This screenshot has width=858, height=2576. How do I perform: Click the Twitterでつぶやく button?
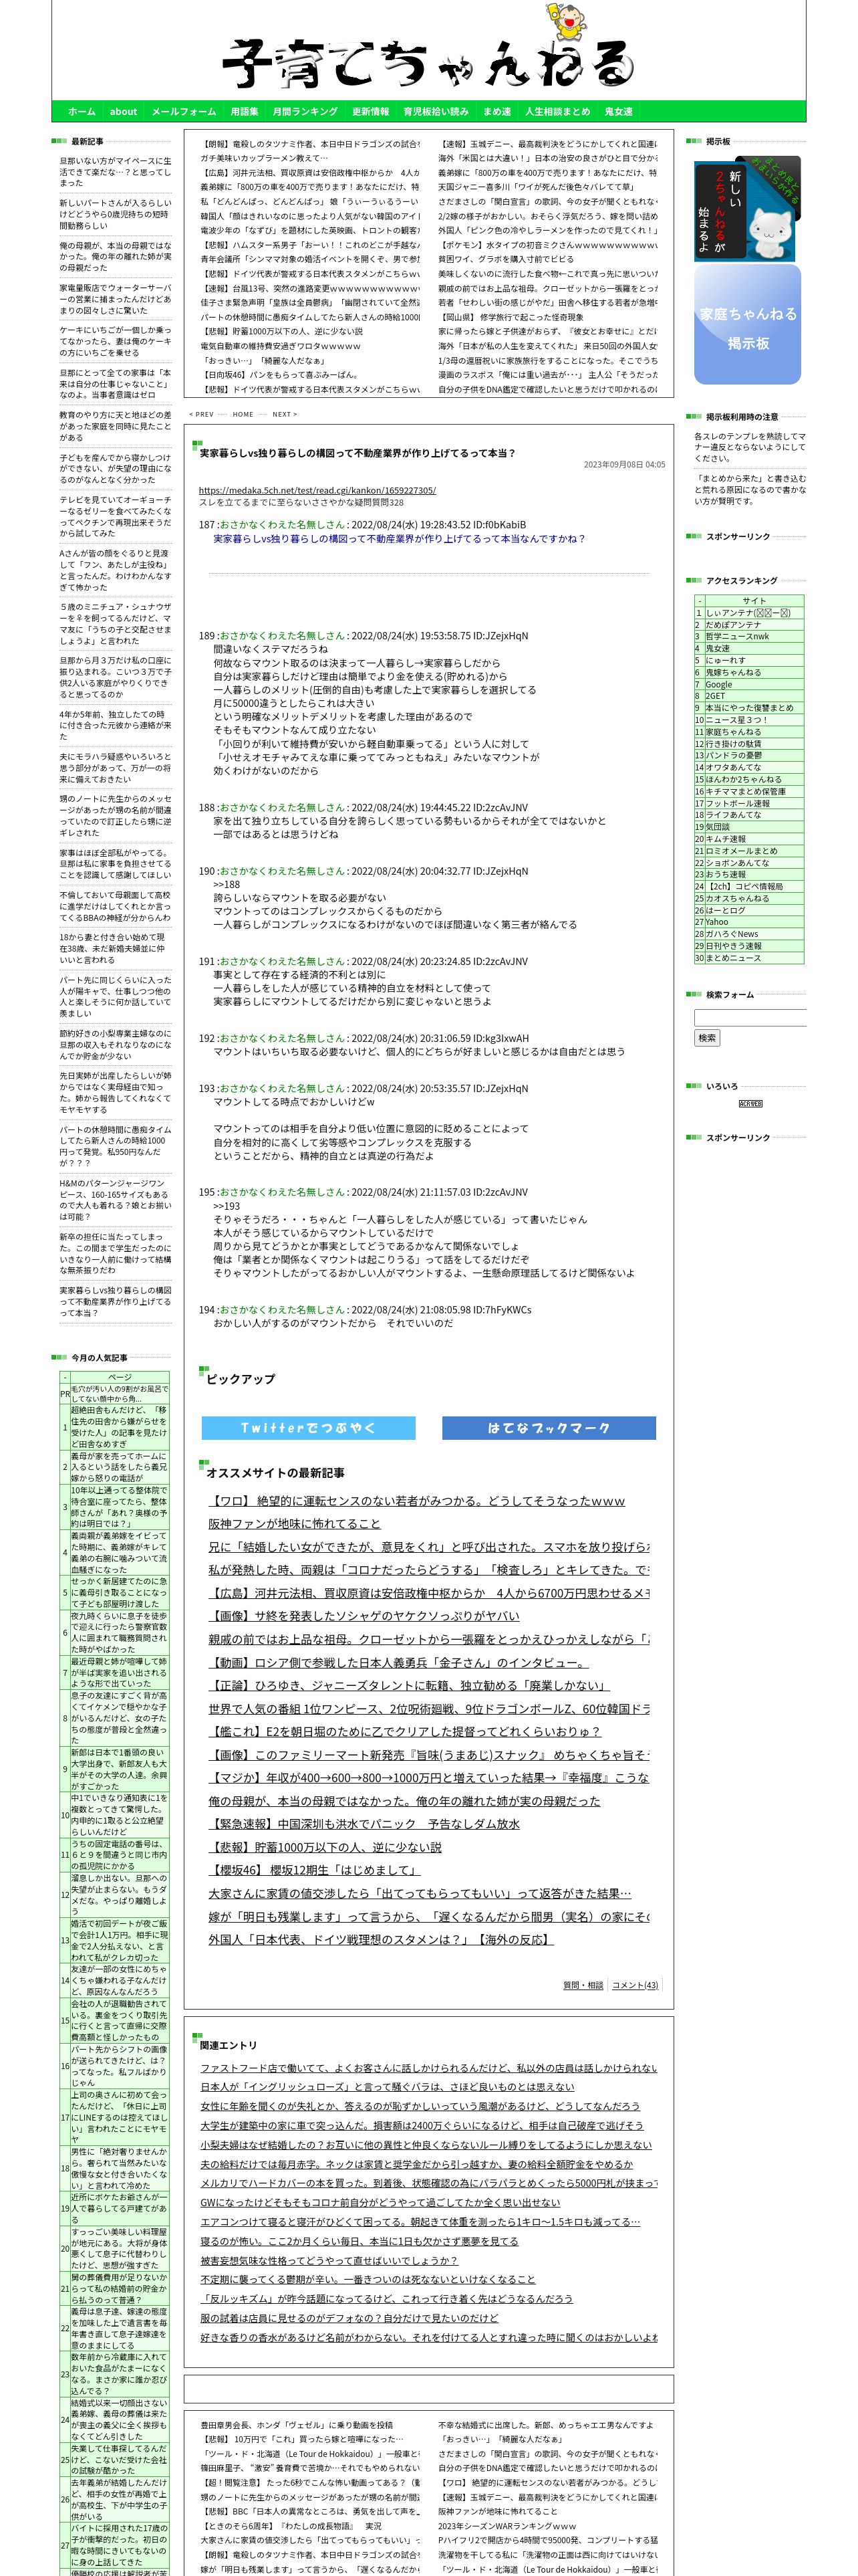point(309,1428)
